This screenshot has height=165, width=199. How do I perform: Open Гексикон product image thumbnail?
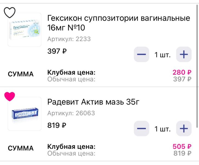(x=24, y=30)
